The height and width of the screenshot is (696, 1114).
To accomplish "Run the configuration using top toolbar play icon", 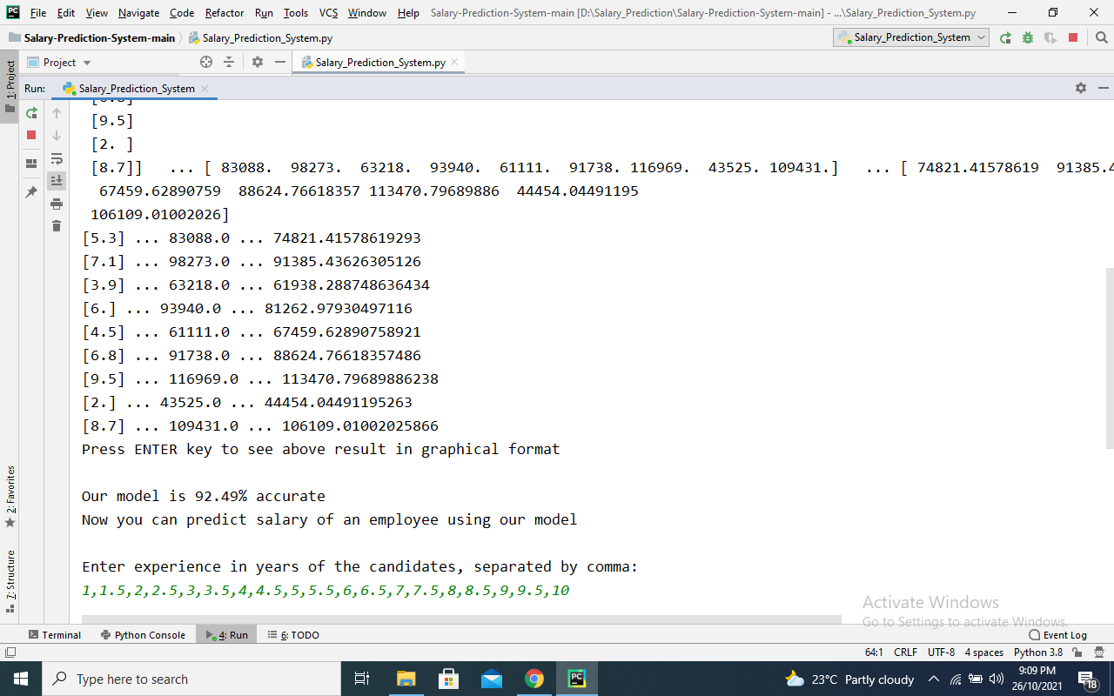I will [x=1006, y=37].
